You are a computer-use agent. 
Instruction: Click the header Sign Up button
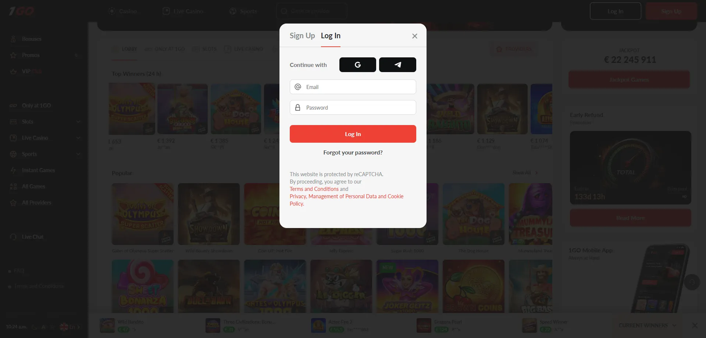tap(671, 11)
